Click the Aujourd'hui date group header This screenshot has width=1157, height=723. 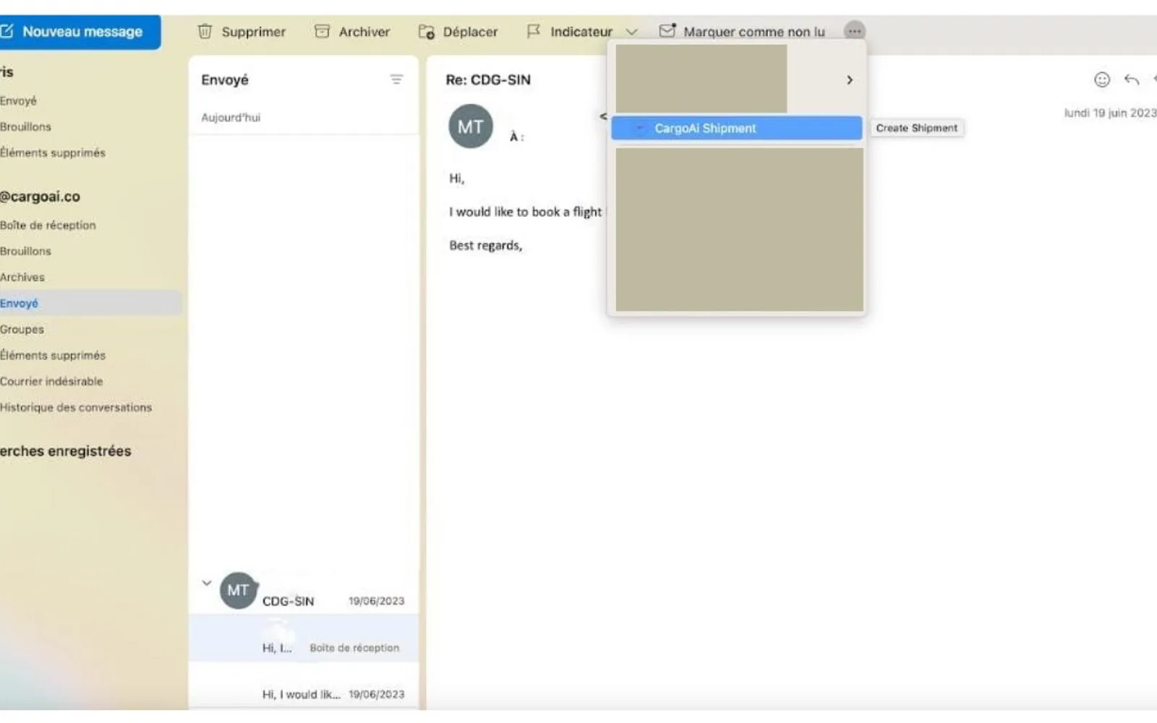coord(231,117)
